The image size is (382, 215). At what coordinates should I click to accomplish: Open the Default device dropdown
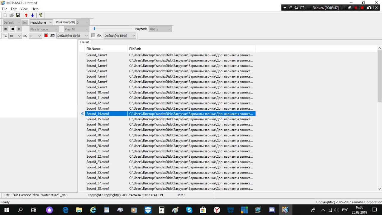(x=12, y=22)
